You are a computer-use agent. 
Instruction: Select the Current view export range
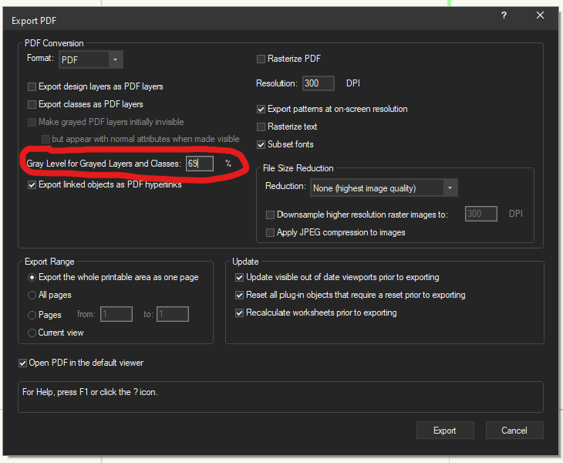pos(32,333)
